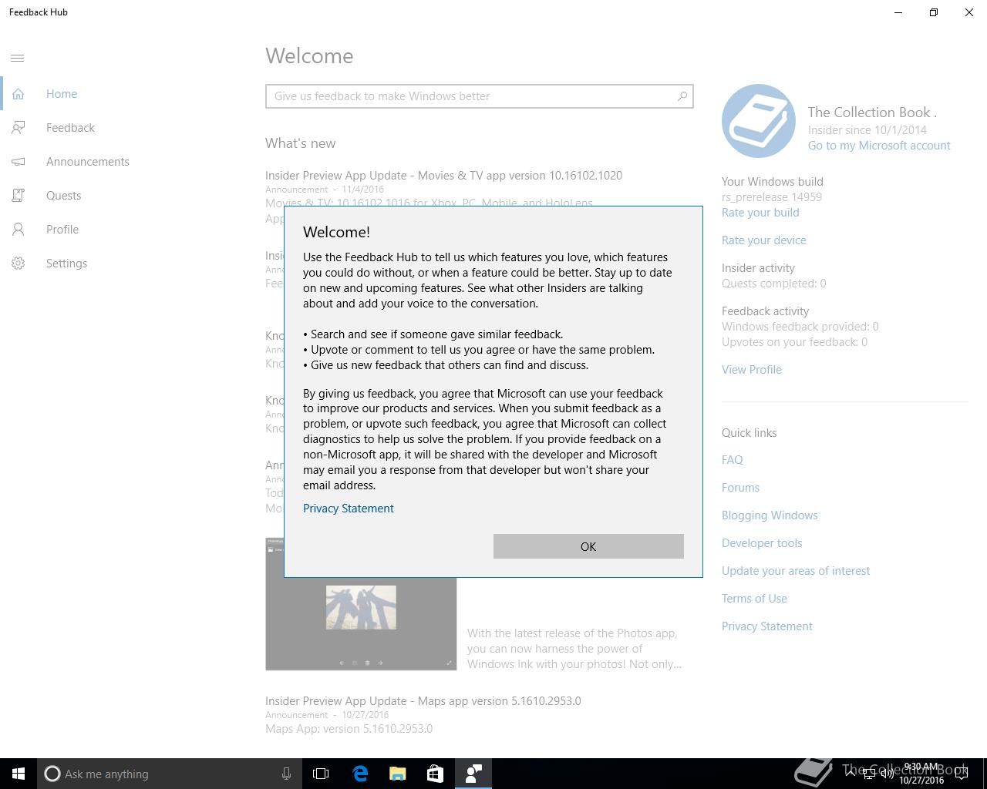The height and width of the screenshot is (789, 987).
Task: Open Blogging Windows quick link
Action: point(770,515)
